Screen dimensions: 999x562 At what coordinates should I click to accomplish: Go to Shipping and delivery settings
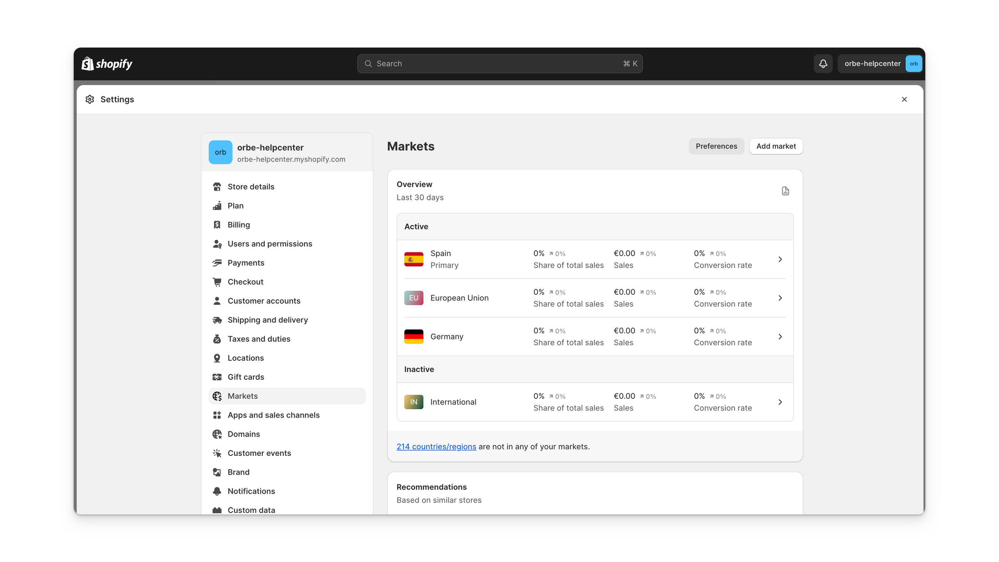pos(268,320)
